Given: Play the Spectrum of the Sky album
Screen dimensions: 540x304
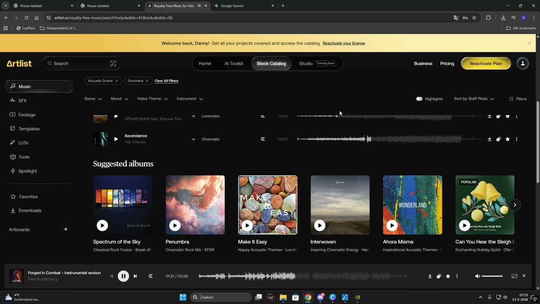Looking at the screenshot, I should [102, 225].
